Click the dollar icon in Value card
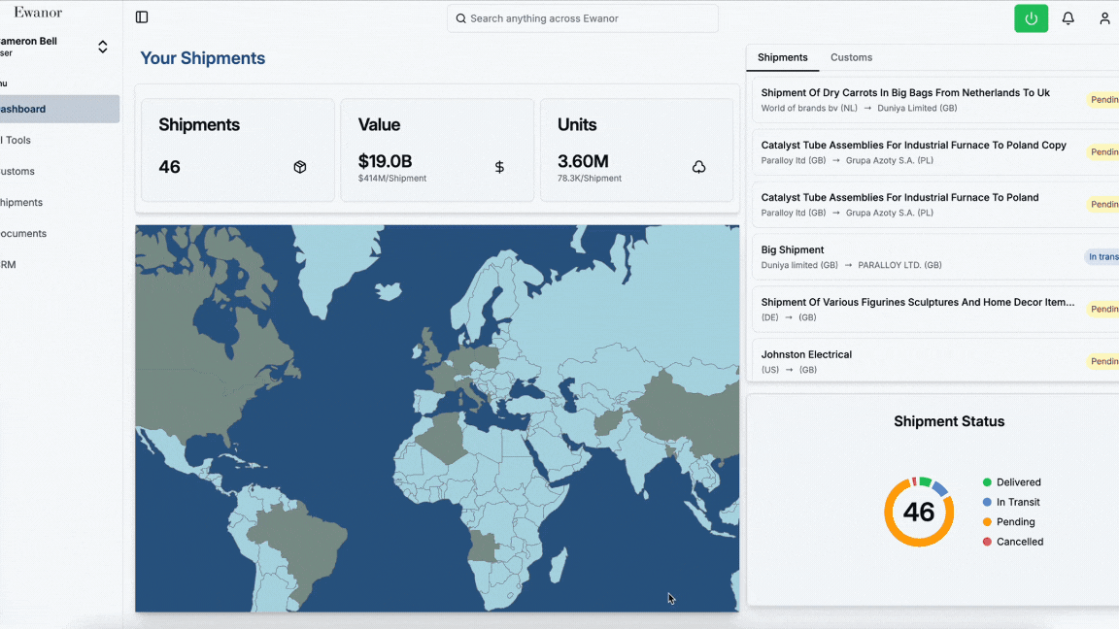 point(499,167)
